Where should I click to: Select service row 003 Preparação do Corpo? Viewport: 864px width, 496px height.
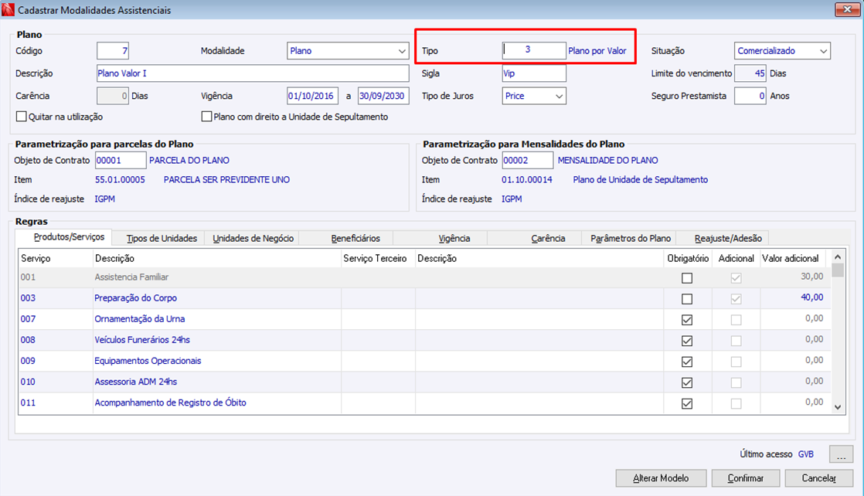(424, 298)
